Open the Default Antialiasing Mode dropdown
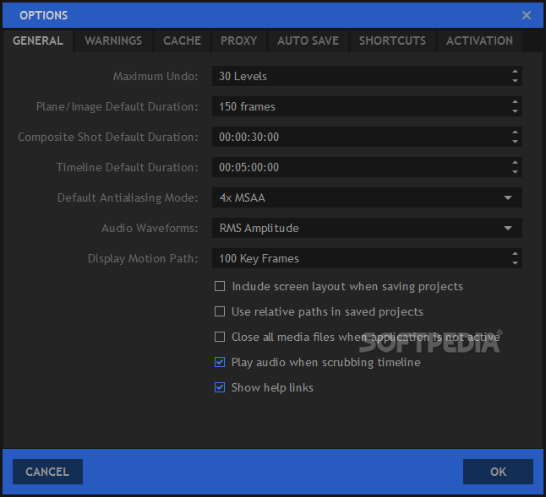The height and width of the screenshot is (497, 546). (x=367, y=197)
